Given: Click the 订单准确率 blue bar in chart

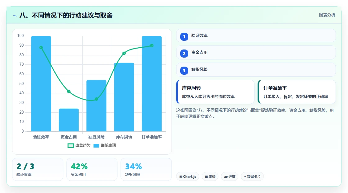Looking at the screenshot, I should [152, 84].
